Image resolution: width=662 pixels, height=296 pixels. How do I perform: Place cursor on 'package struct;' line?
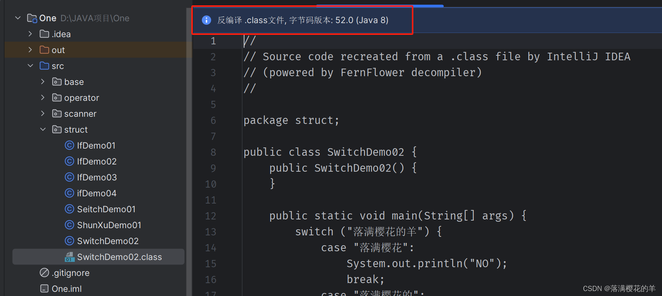click(x=291, y=120)
